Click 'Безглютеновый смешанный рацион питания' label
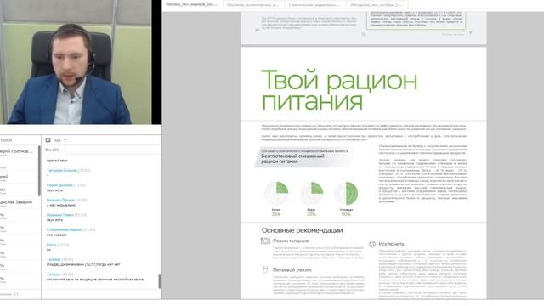The width and height of the screenshot is (544, 306). click(292, 159)
